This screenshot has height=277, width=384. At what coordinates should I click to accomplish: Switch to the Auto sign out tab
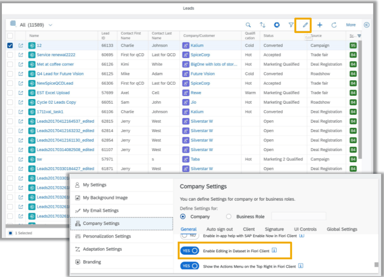(x=220, y=229)
